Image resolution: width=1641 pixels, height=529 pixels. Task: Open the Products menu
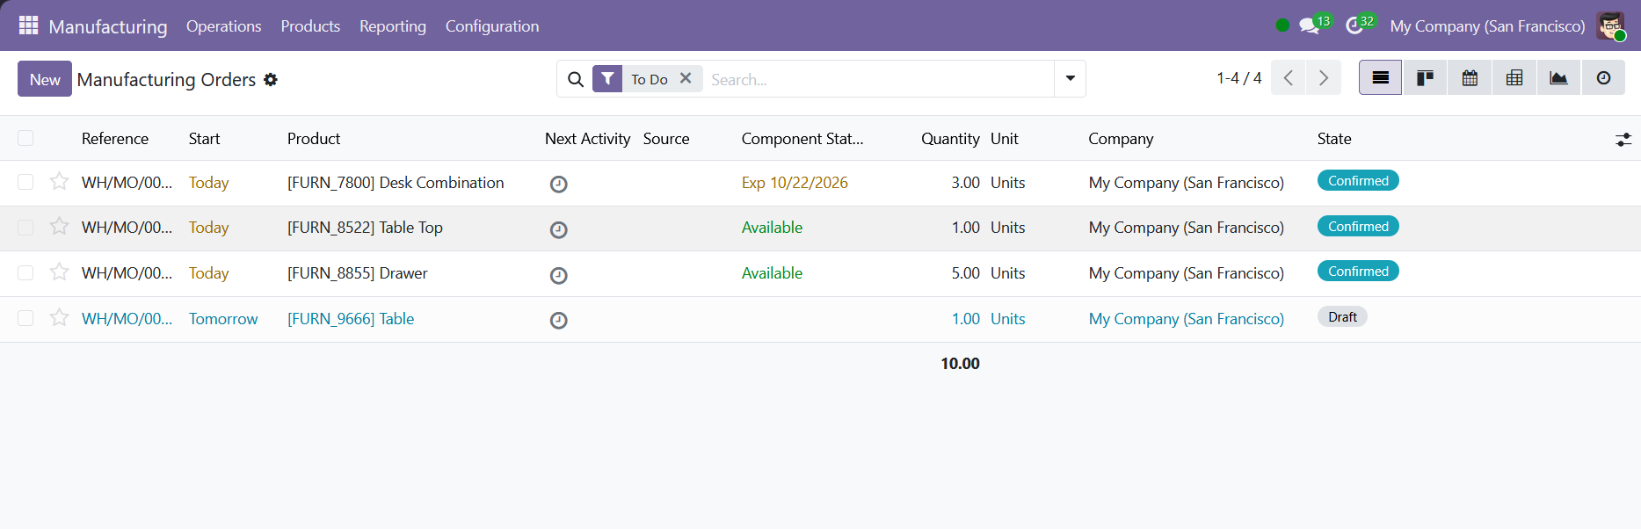coord(310,26)
